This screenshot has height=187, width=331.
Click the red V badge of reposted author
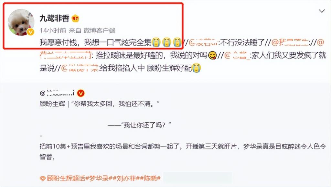80,93
